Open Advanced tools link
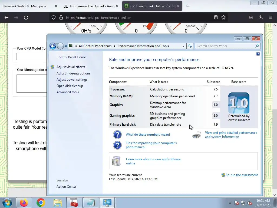This screenshot has width=277, height=208. 68,92
